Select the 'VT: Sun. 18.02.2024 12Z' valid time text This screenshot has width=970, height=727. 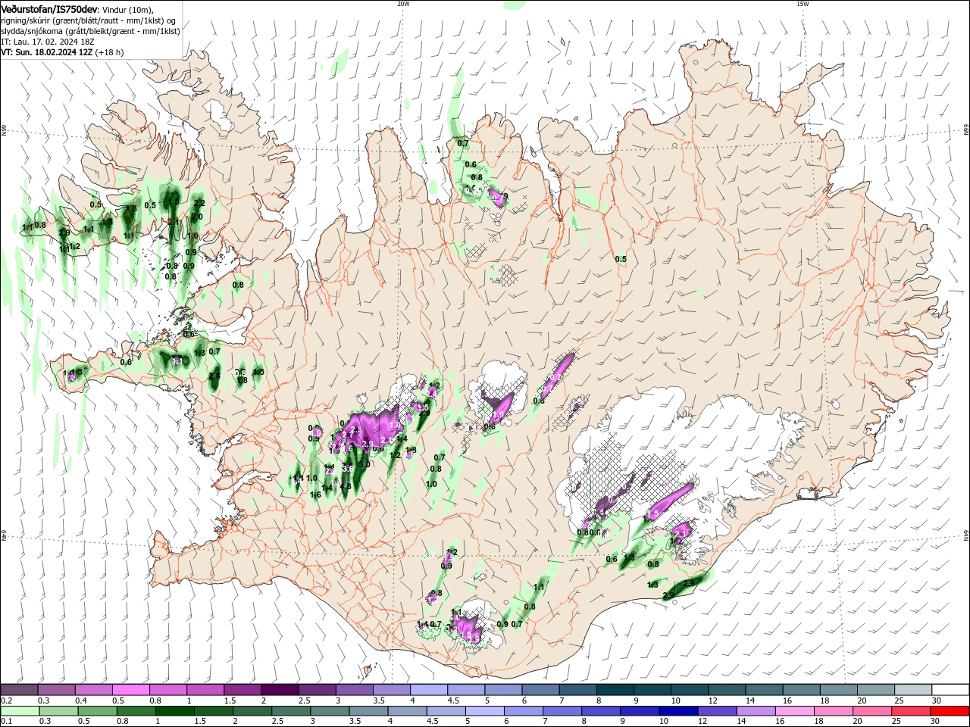pyautogui.click(x=47, y=52)
